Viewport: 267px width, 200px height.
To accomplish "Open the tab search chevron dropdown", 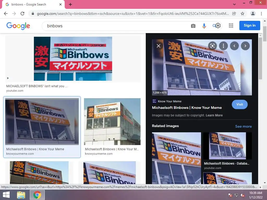I will tap(234, 4).
